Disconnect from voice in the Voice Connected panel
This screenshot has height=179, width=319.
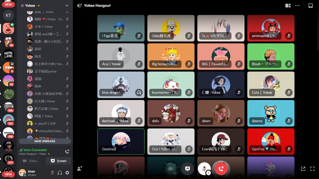[67, 152]
